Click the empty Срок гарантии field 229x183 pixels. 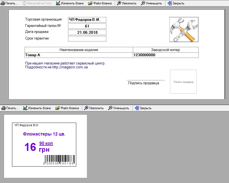(x=87, y=39)
